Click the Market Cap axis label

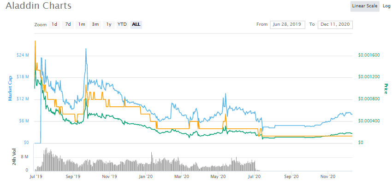10,88
